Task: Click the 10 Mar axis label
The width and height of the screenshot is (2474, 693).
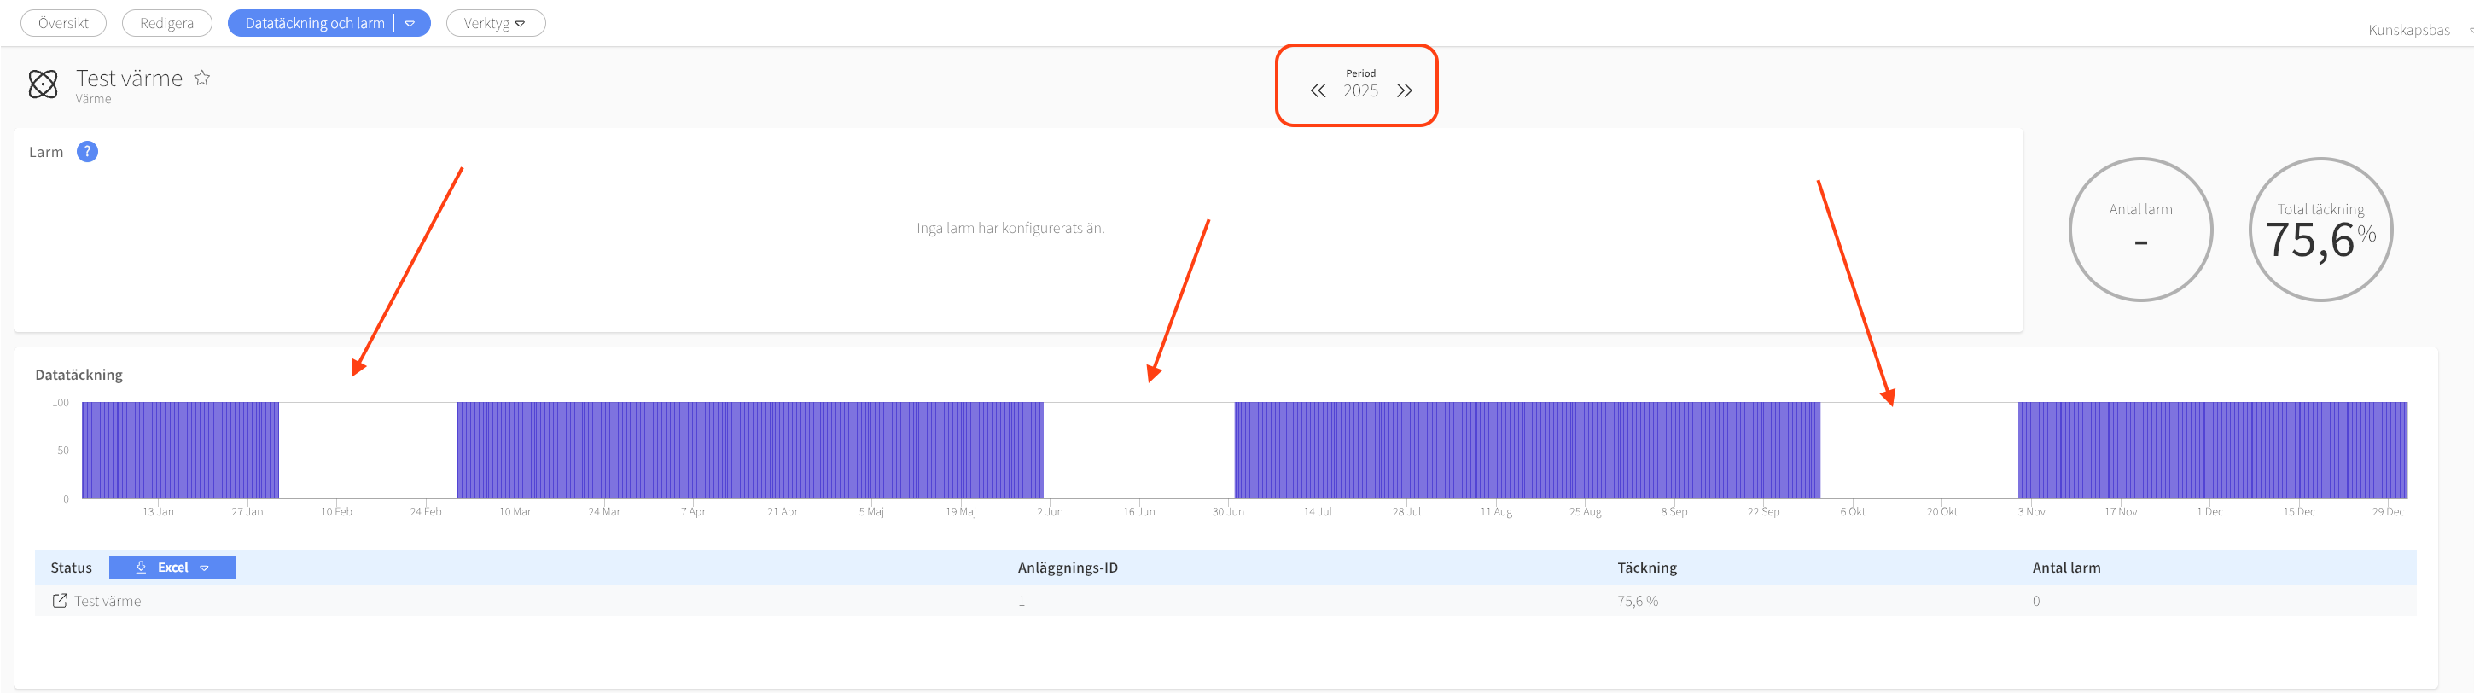Action: 515,511
